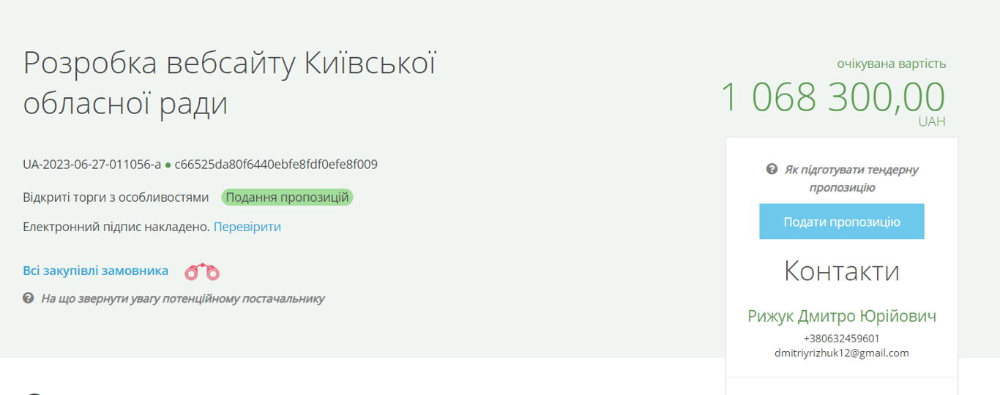
Task: Click the phone number +380632459601
Action: click(x=841, y=339)
